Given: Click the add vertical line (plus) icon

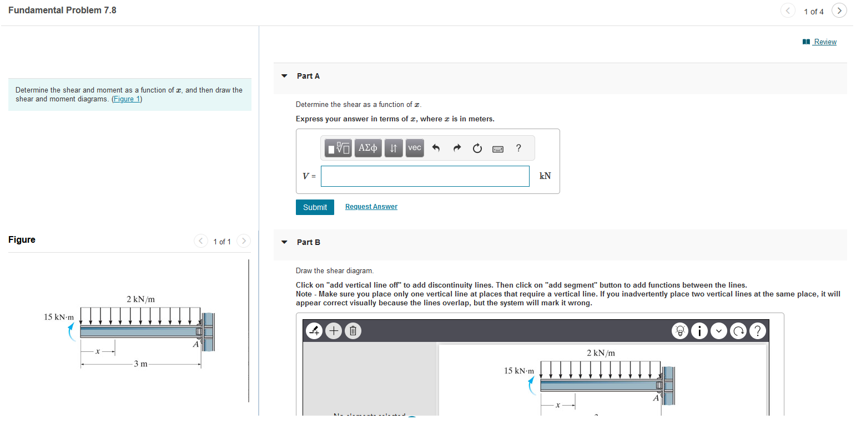Looking at the screenshot, I should [333, 331].
